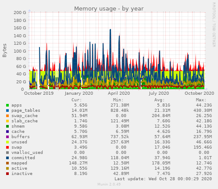
Task: Click the committed Max value 1.01T
Action: point(204,158)
